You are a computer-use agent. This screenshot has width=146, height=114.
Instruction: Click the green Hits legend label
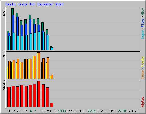tap(143, 12)
